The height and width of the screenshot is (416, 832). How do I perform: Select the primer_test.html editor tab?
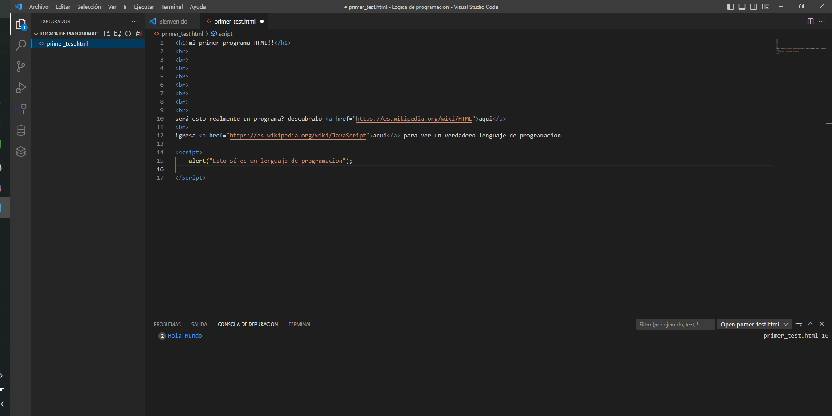(235, 21)
